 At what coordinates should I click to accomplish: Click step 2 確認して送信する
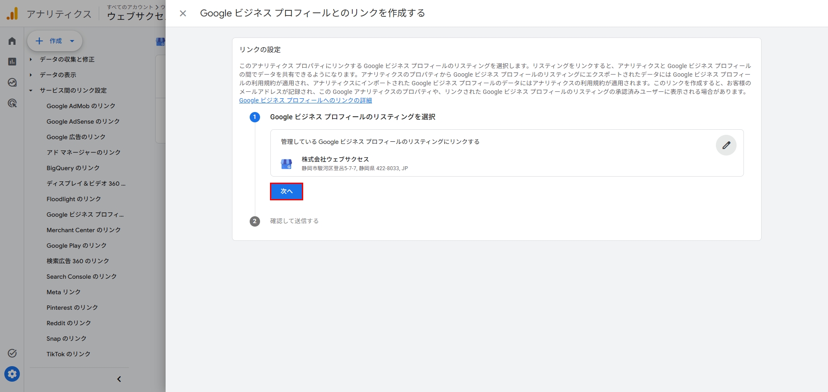294,221
